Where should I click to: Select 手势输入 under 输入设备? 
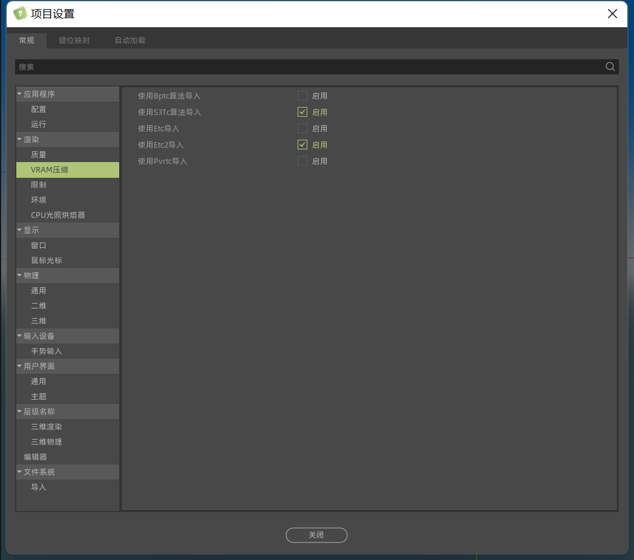click(68, 351)
